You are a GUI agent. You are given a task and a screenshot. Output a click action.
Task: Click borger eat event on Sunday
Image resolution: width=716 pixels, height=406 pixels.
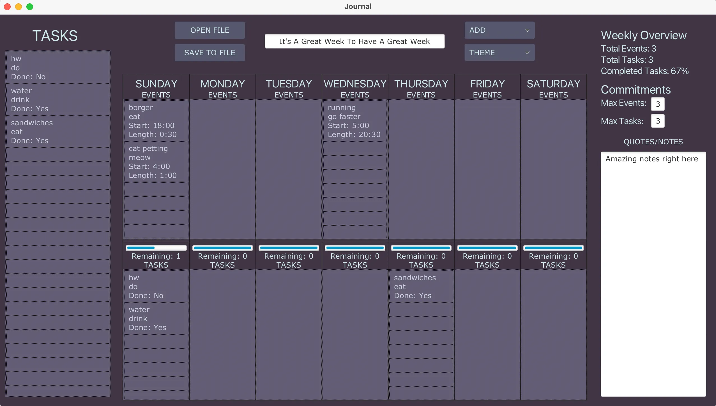156,121
